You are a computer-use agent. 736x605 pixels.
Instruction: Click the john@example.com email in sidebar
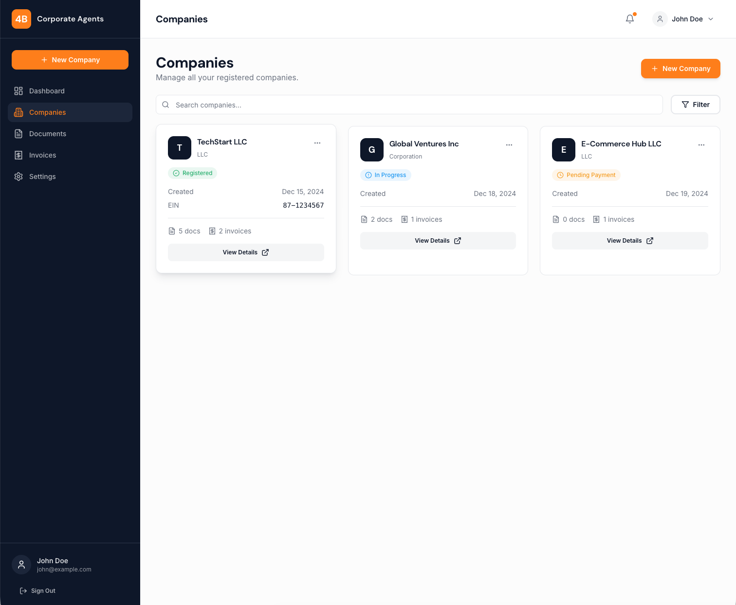(64, 569)
